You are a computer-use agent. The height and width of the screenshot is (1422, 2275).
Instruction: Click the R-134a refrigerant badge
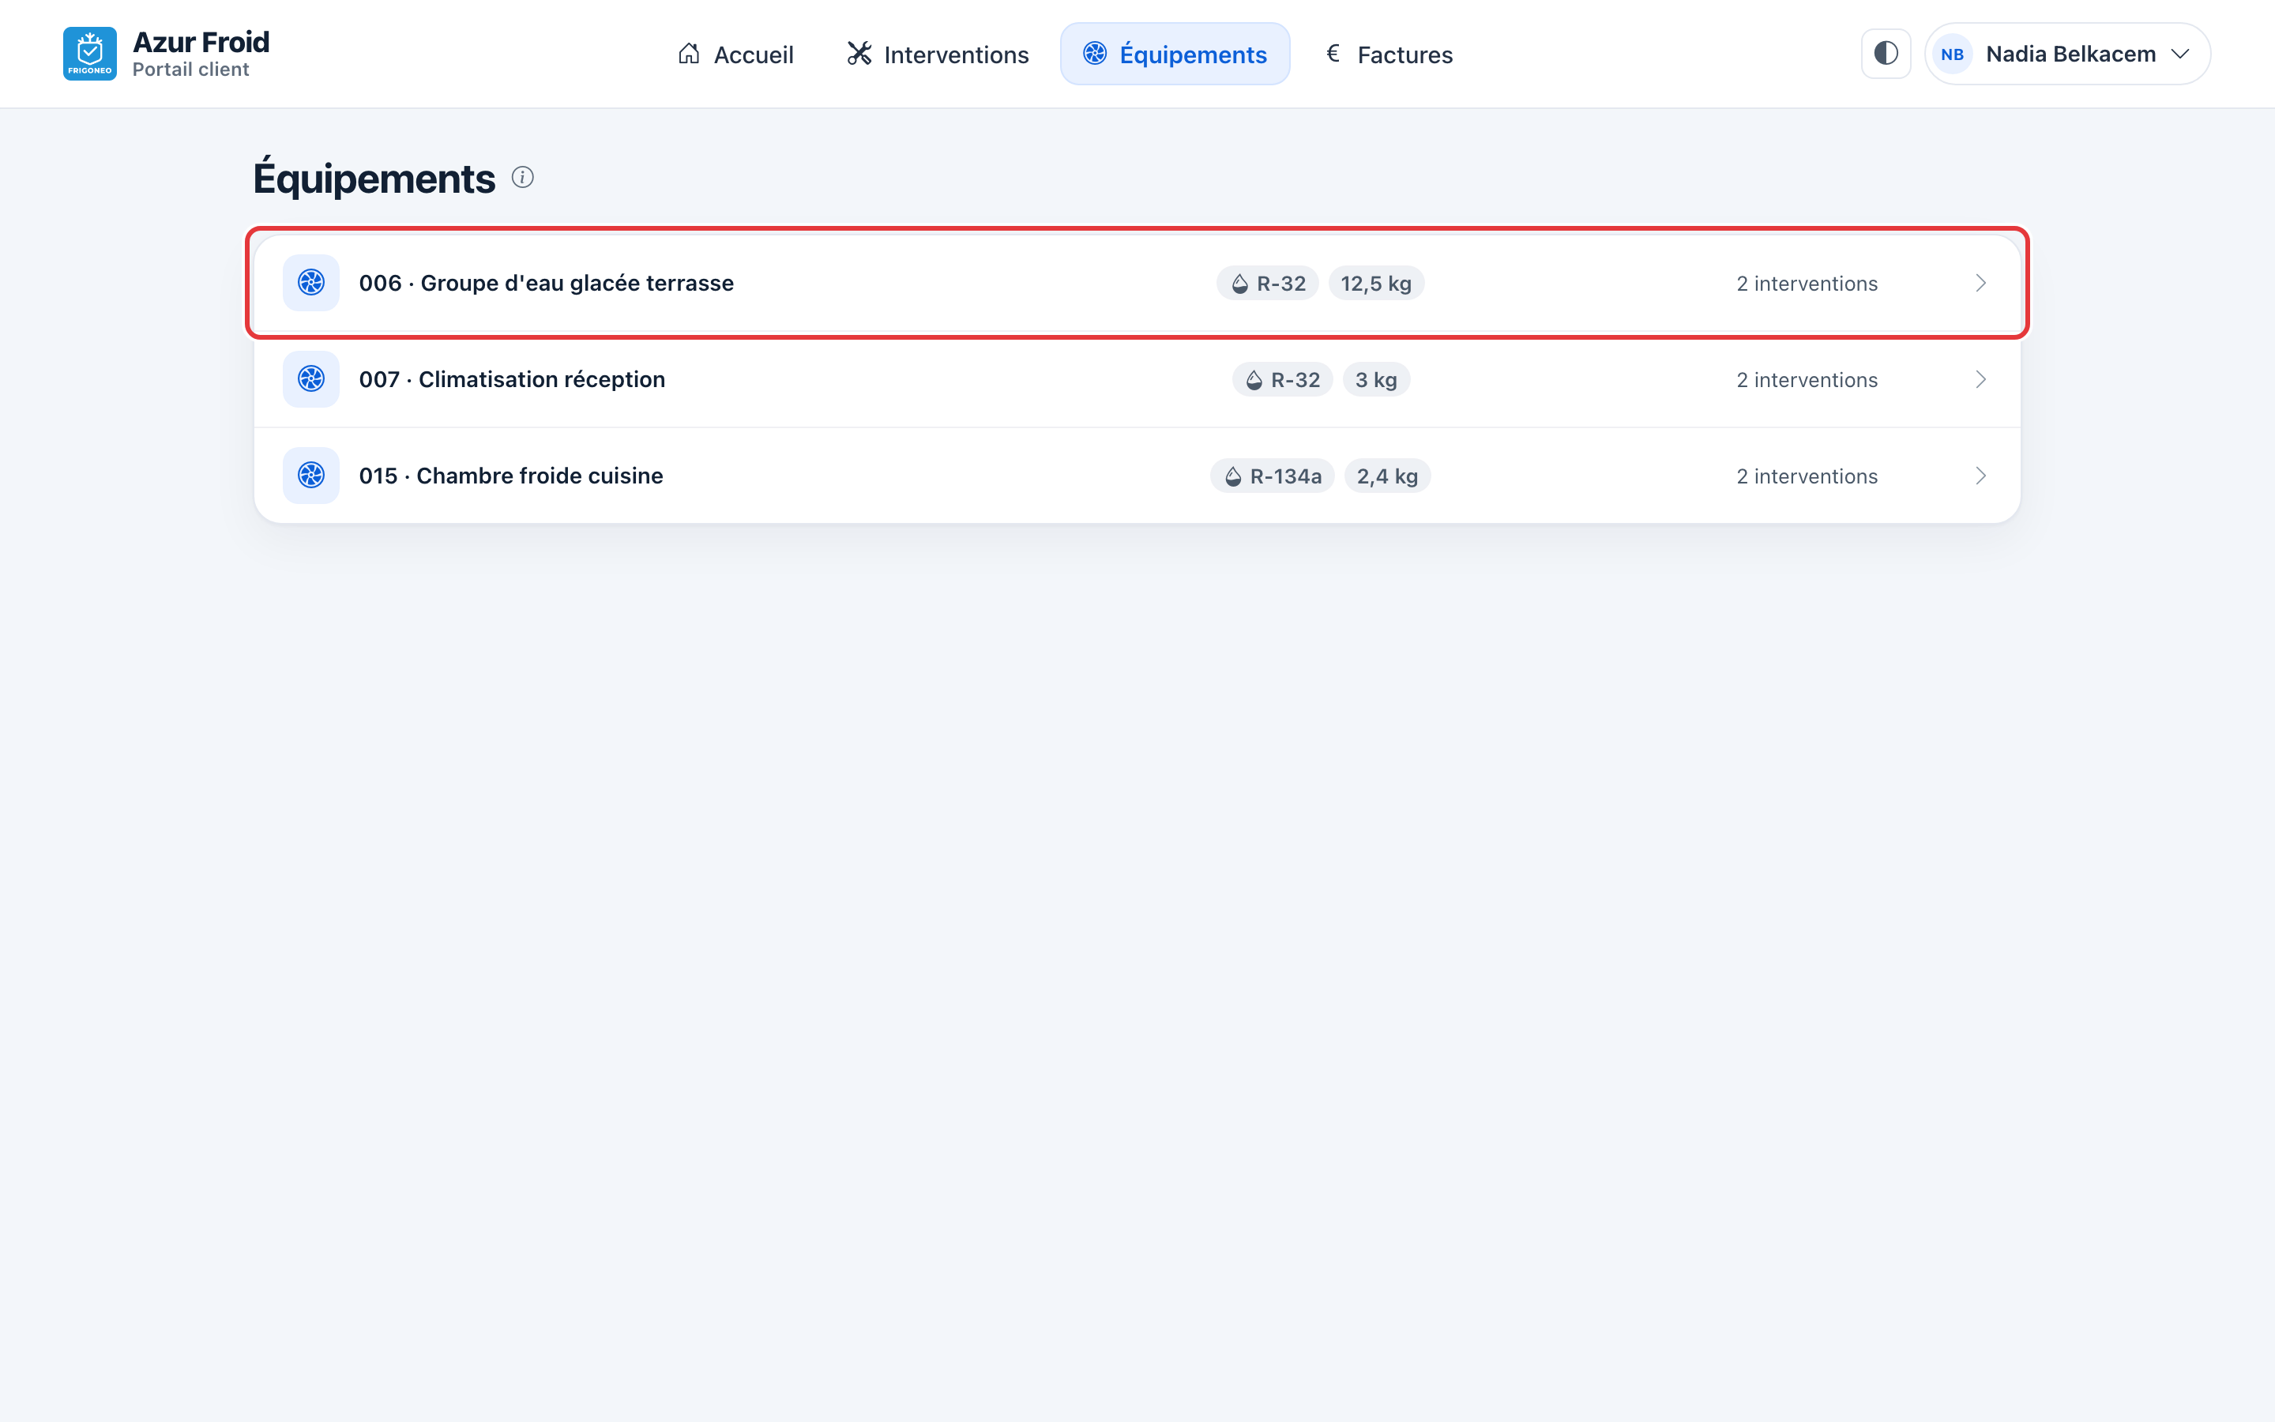coord(1272,476)
